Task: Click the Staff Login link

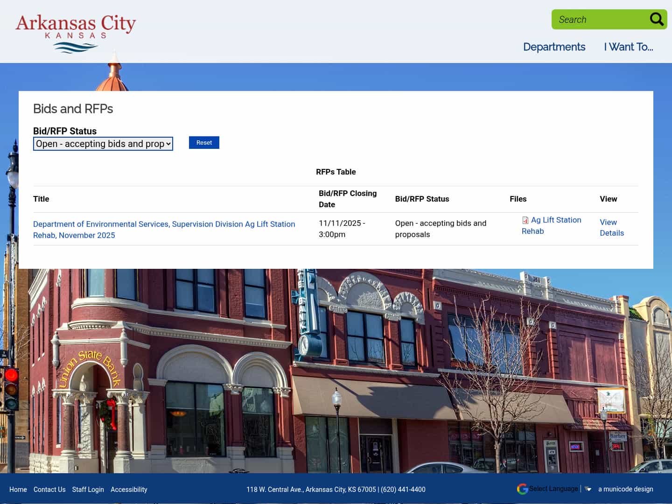Action: (x=88, y=490)
